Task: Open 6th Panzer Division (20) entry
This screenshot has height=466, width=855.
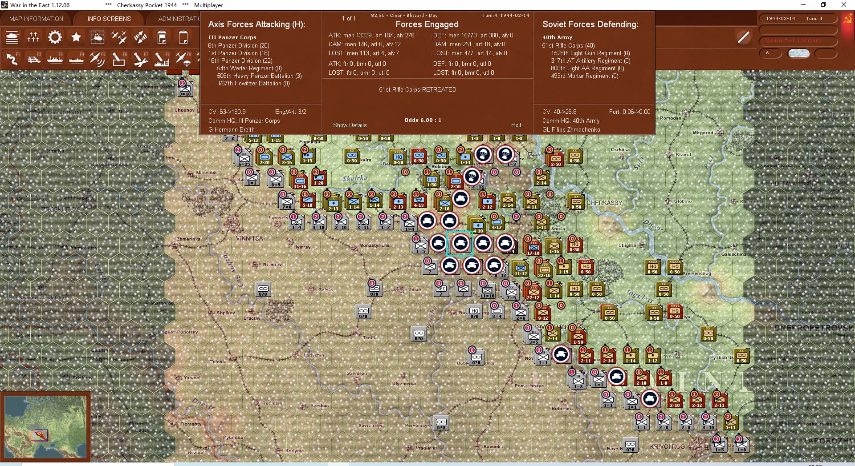Action: (239, 45)
